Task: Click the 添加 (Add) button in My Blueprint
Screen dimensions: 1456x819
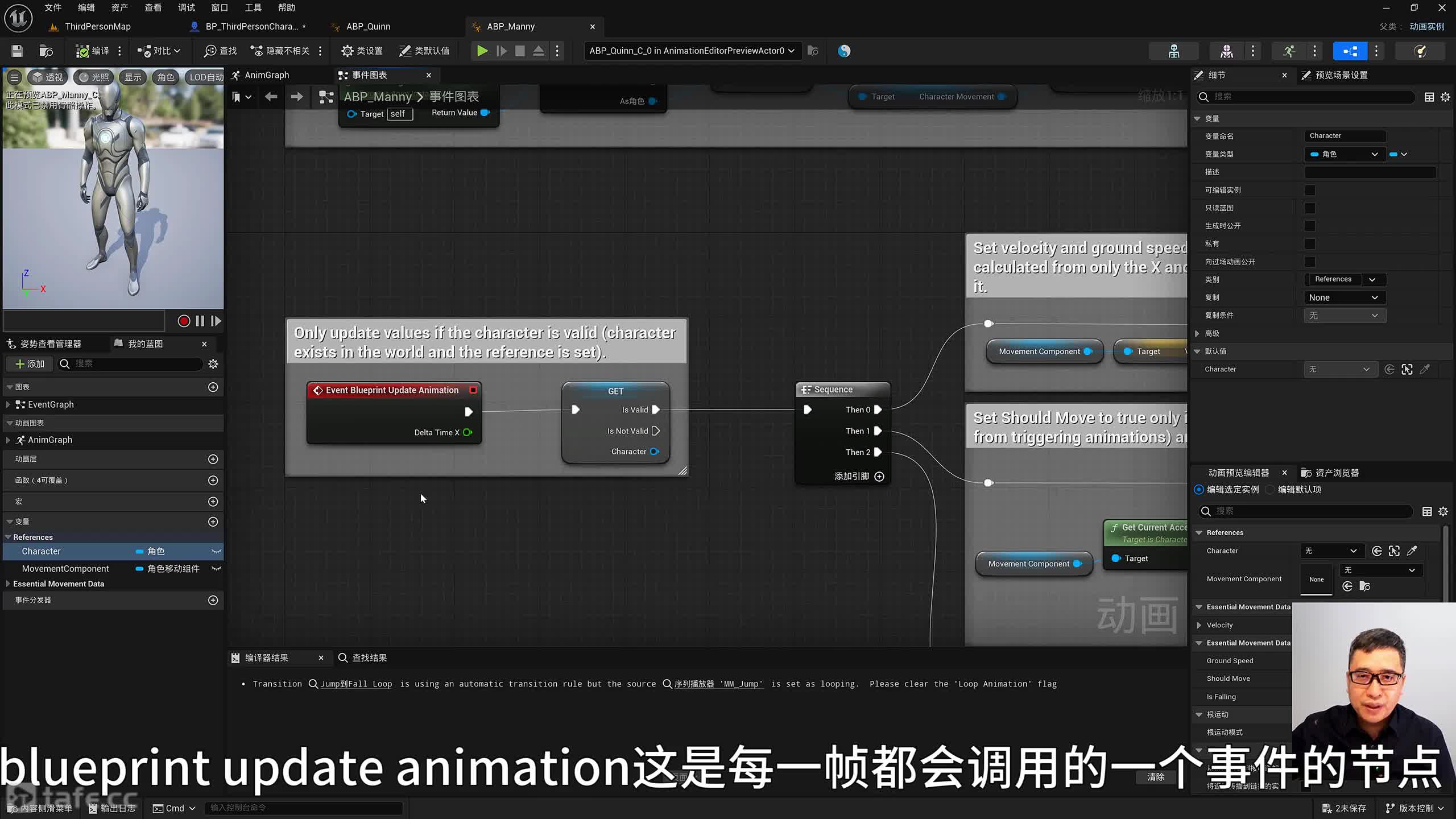Action: pos(30,364)
